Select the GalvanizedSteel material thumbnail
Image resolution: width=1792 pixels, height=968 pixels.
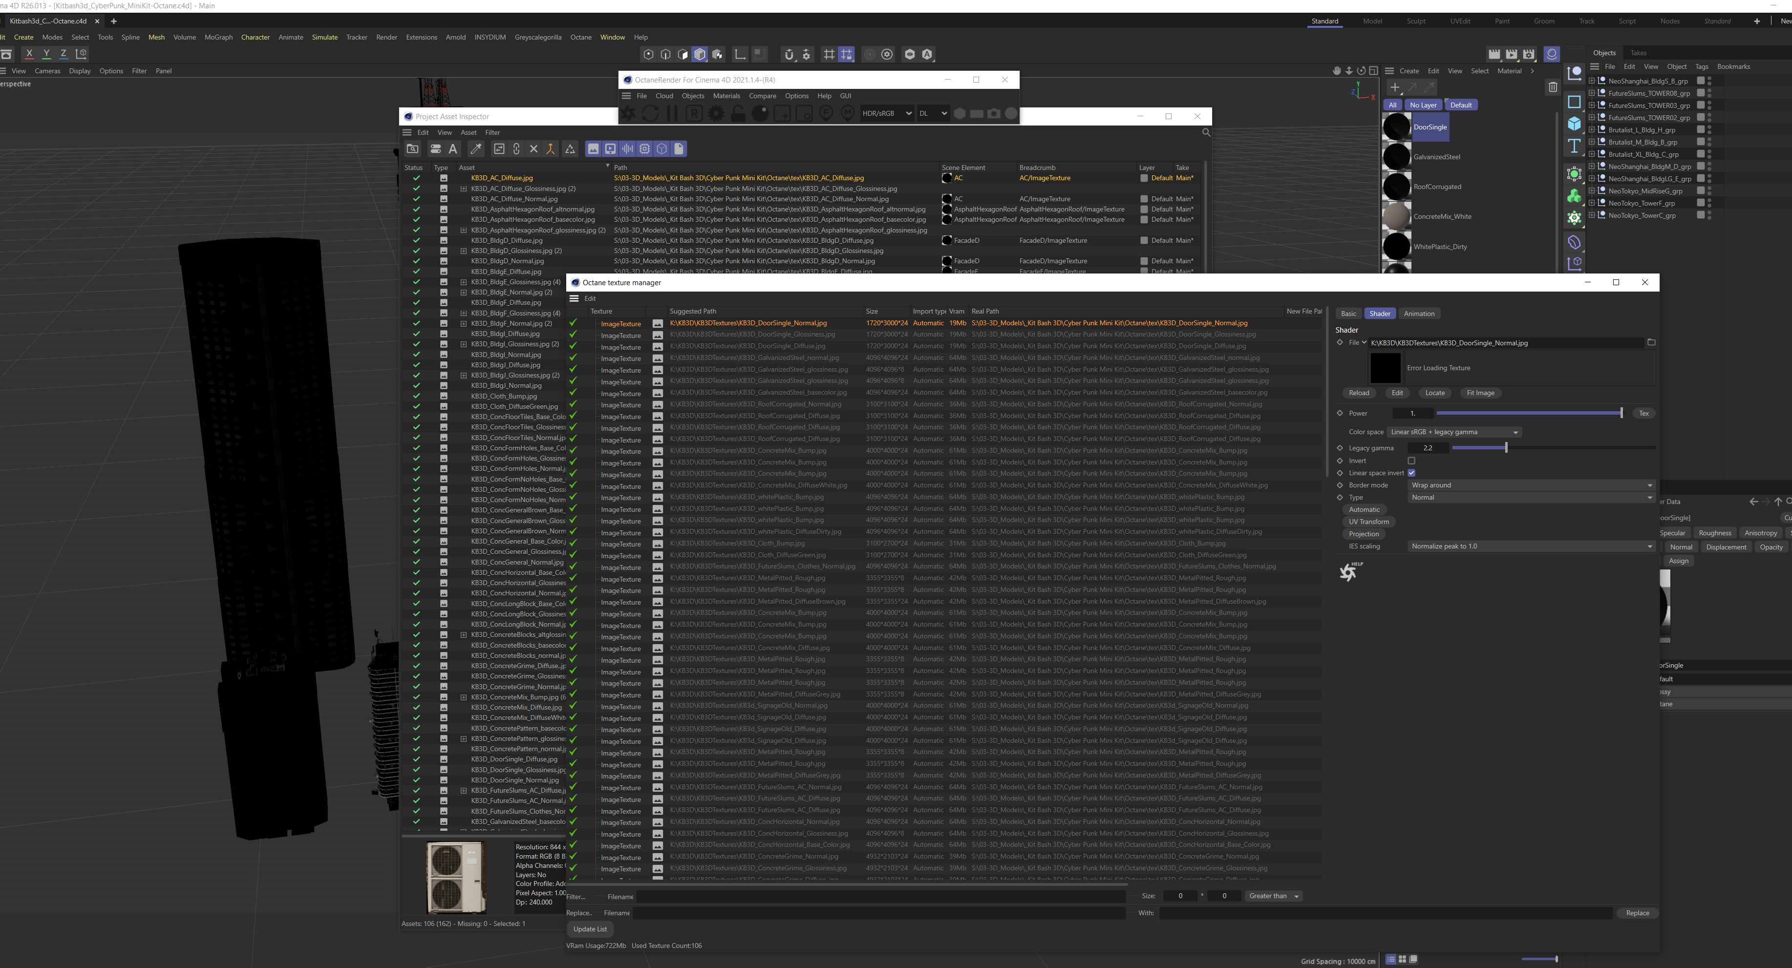1396,157
